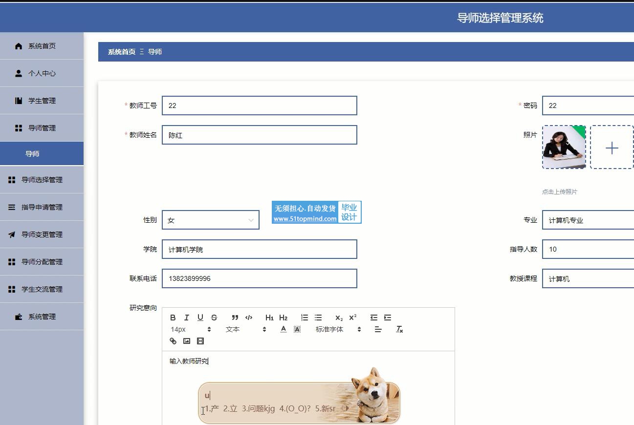Toggle the H1 heading style
Image resolution: width=634 pixels, height=425 pixels.
269,318
